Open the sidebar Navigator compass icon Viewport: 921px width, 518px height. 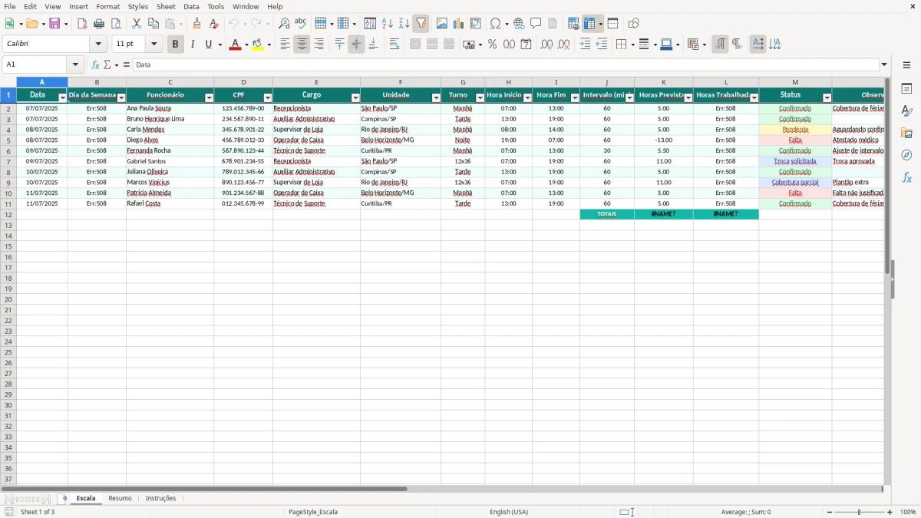click(x=906, y=155)
